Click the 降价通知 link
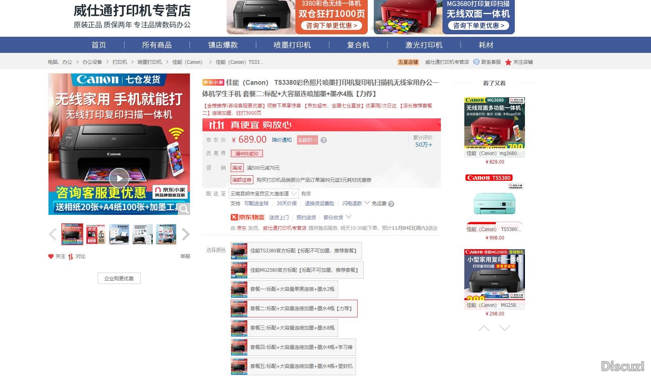Screen dimensions: 651x376 (282, 140)
